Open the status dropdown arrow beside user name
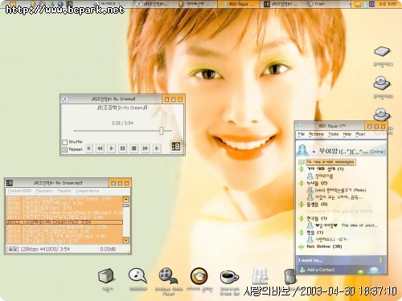The image size is (402, 301). (x=314, y=152)
